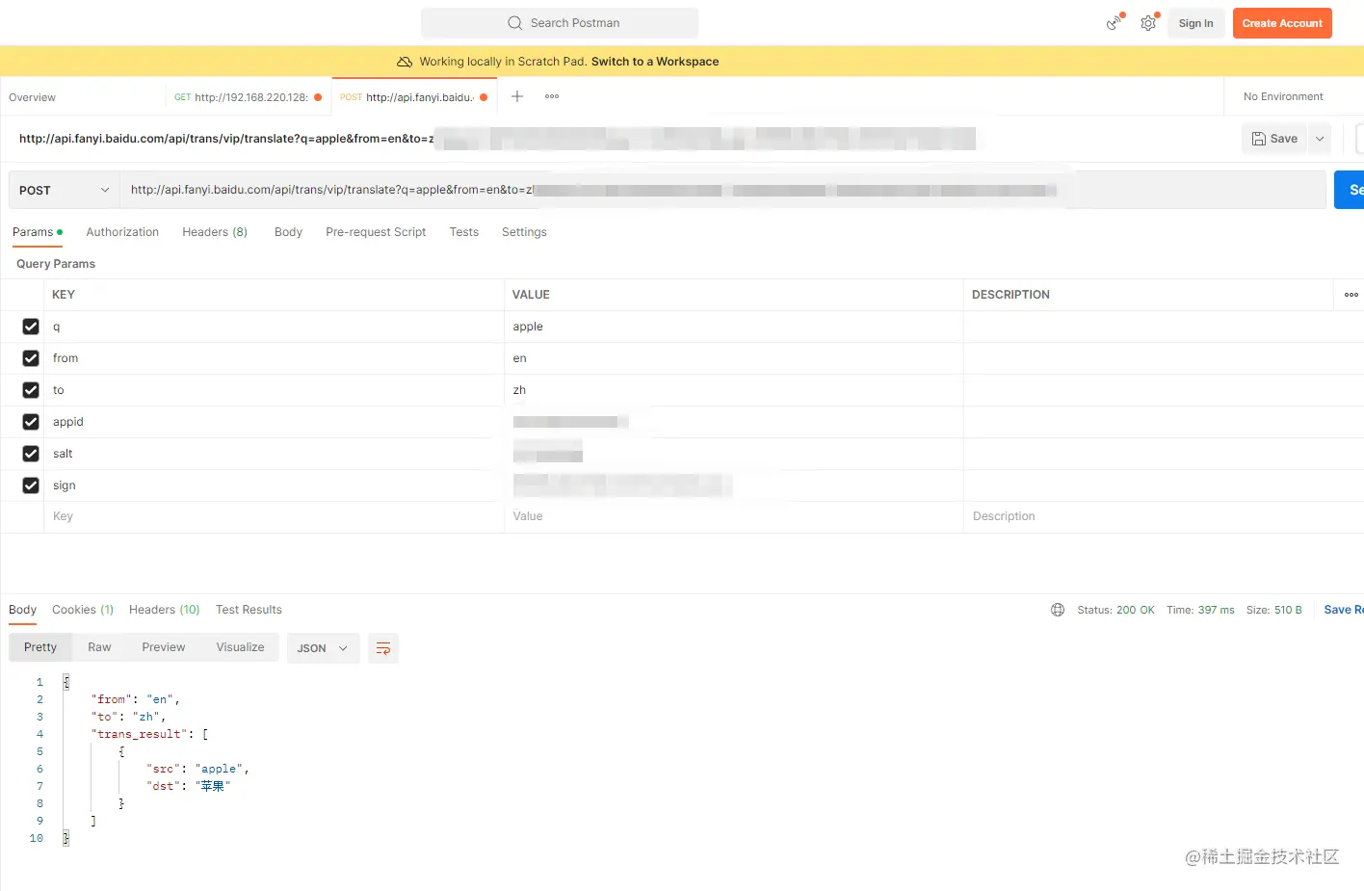Click the network globe icon in response
Screen dimensions: 1364x891
[x=1058, y=610]
